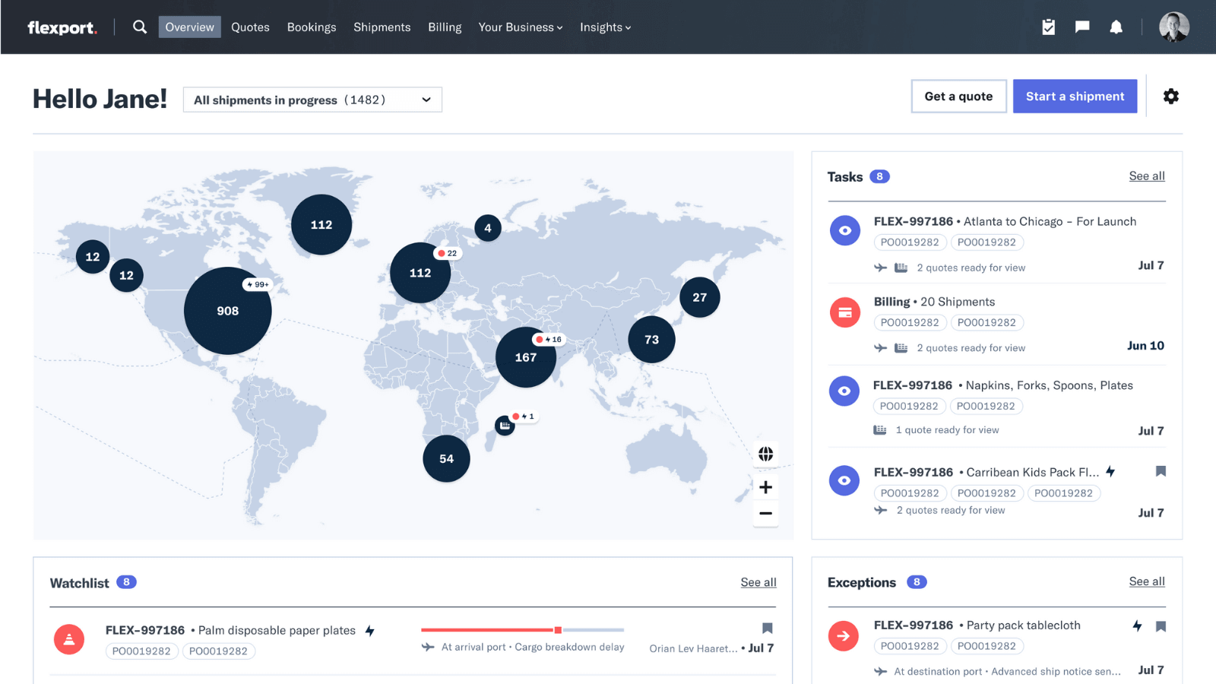Select the 167 shipments map cluster

526,357
